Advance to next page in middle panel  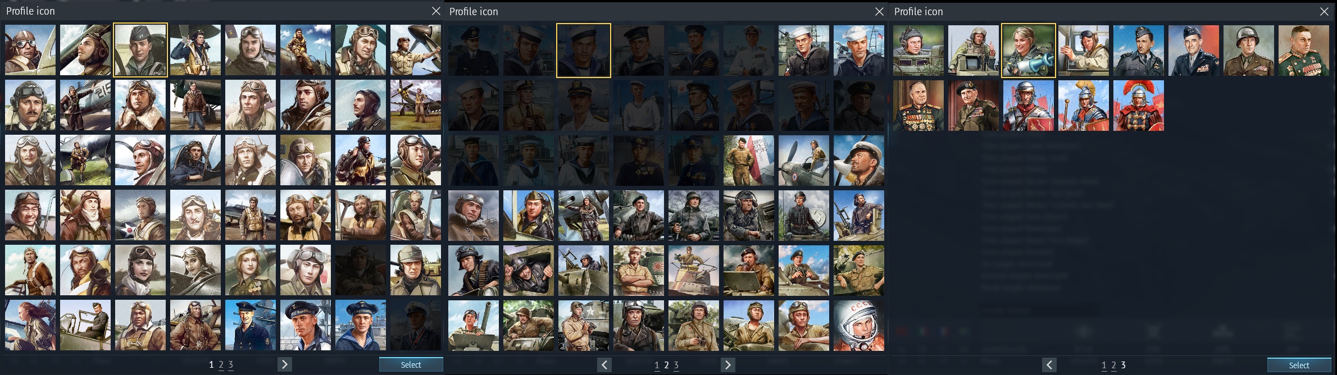click(727, 365)
